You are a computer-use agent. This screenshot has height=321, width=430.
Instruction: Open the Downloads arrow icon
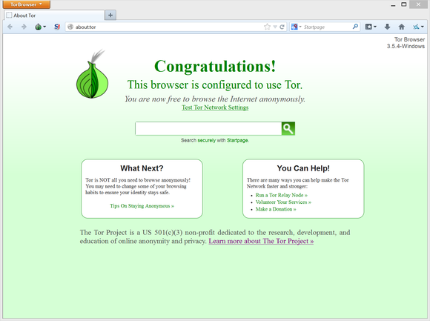tap(387, 27)
